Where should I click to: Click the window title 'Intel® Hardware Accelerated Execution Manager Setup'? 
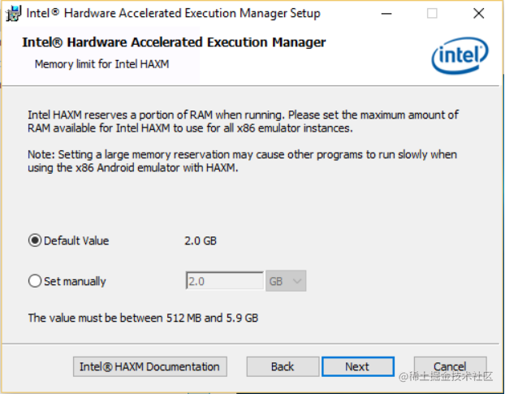[x=173, y=14]
